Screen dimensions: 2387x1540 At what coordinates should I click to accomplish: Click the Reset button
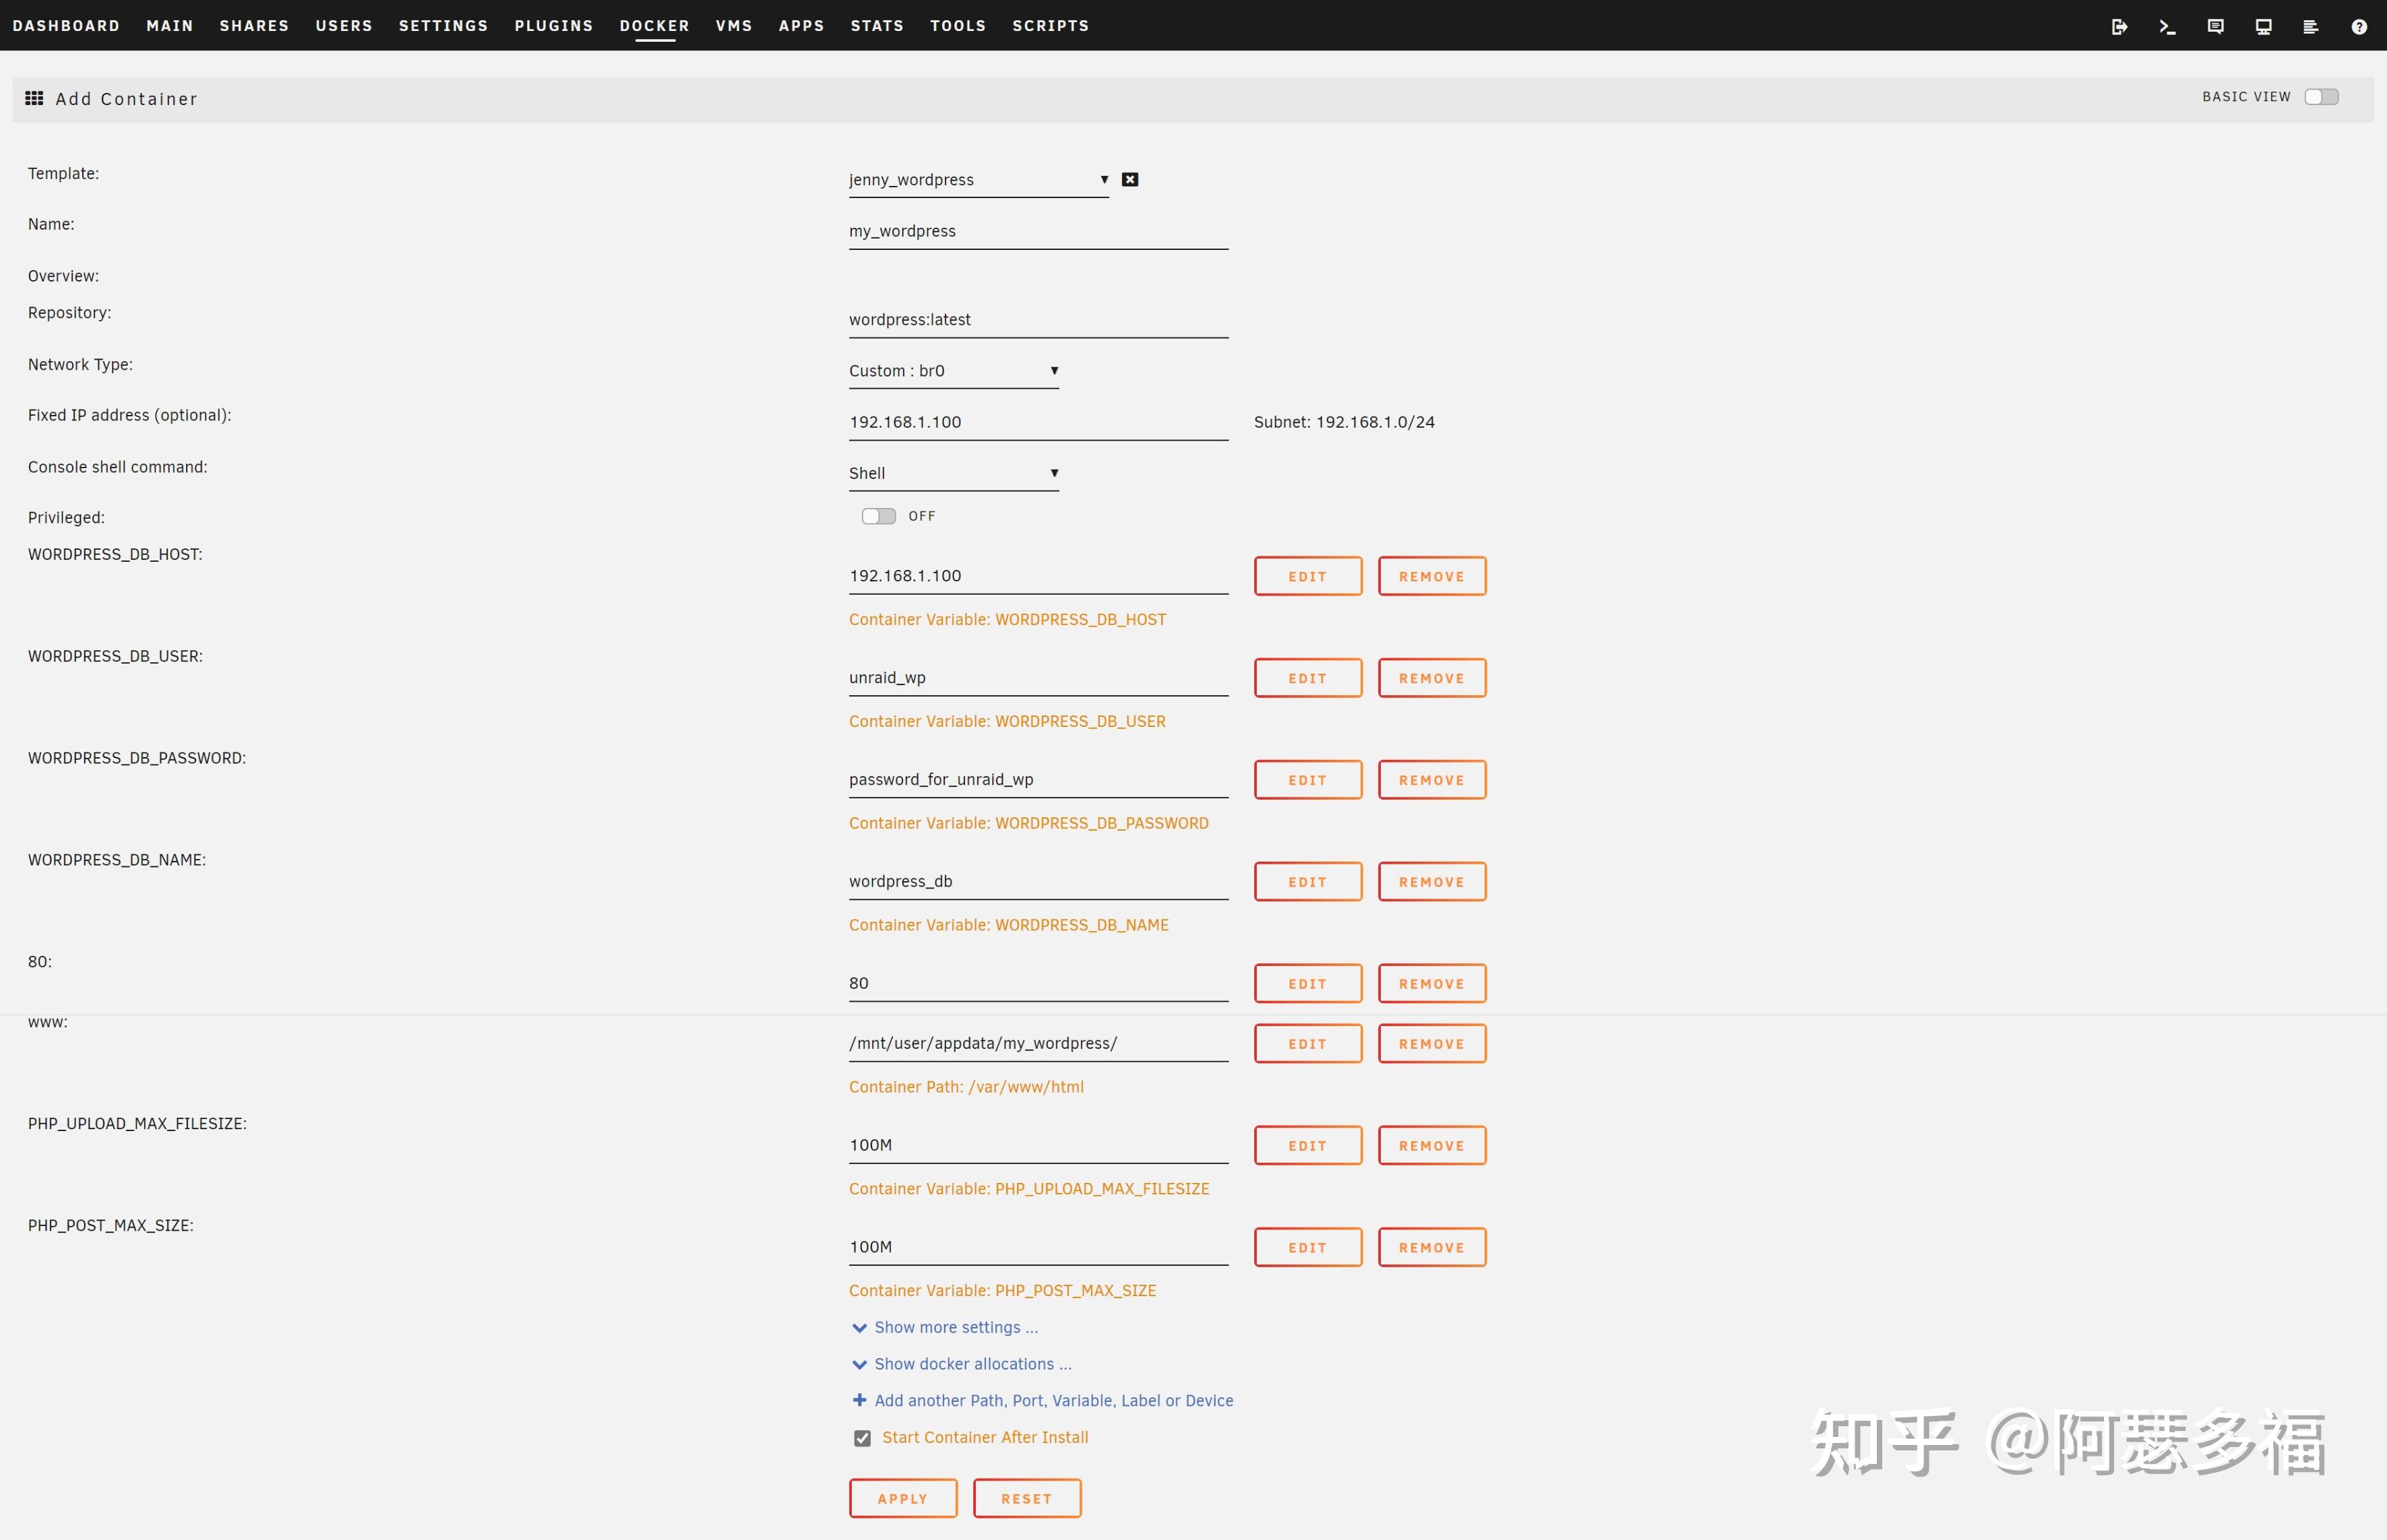coord(1026,1498)
